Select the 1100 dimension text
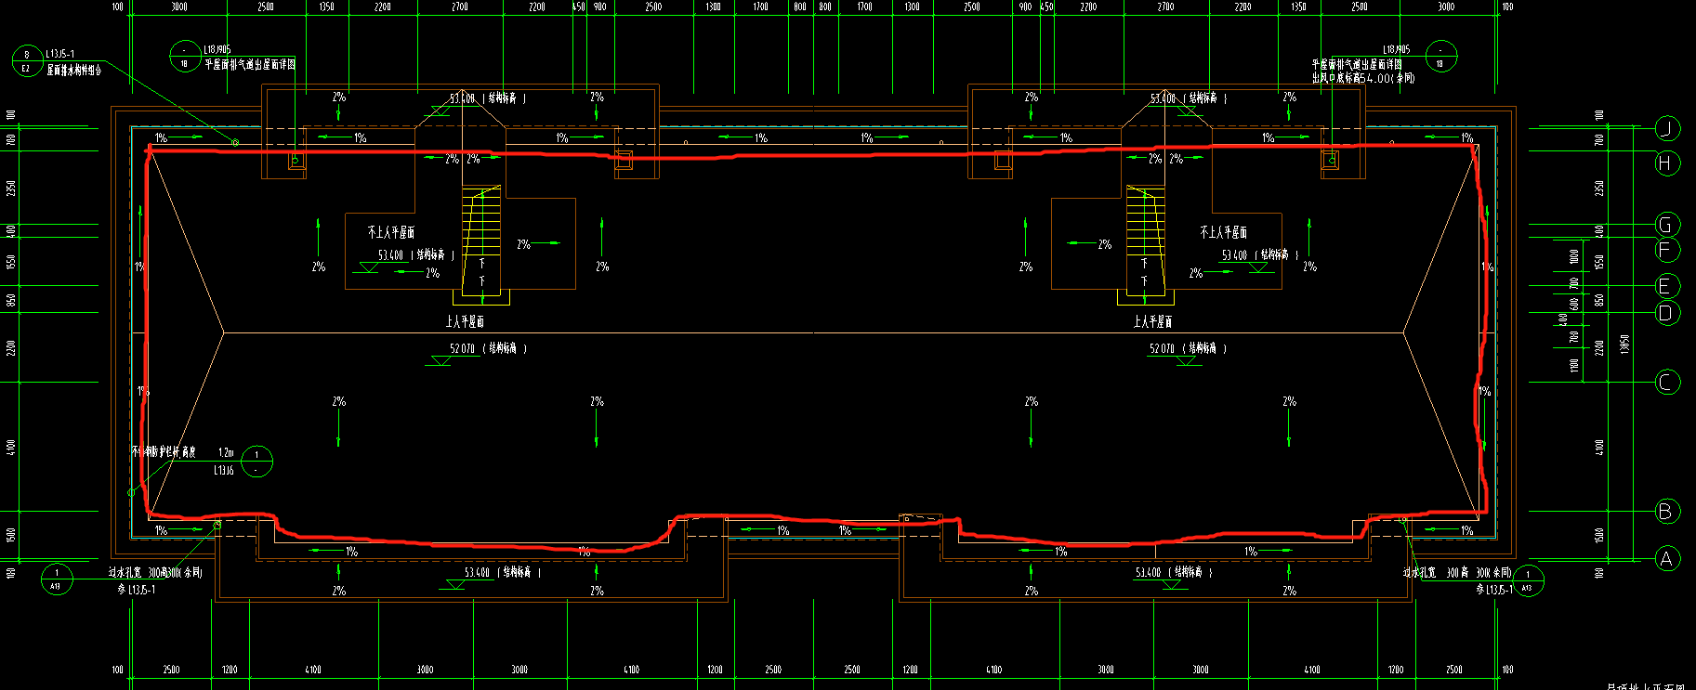The image size is (1696, 690). pos(1574,366)
